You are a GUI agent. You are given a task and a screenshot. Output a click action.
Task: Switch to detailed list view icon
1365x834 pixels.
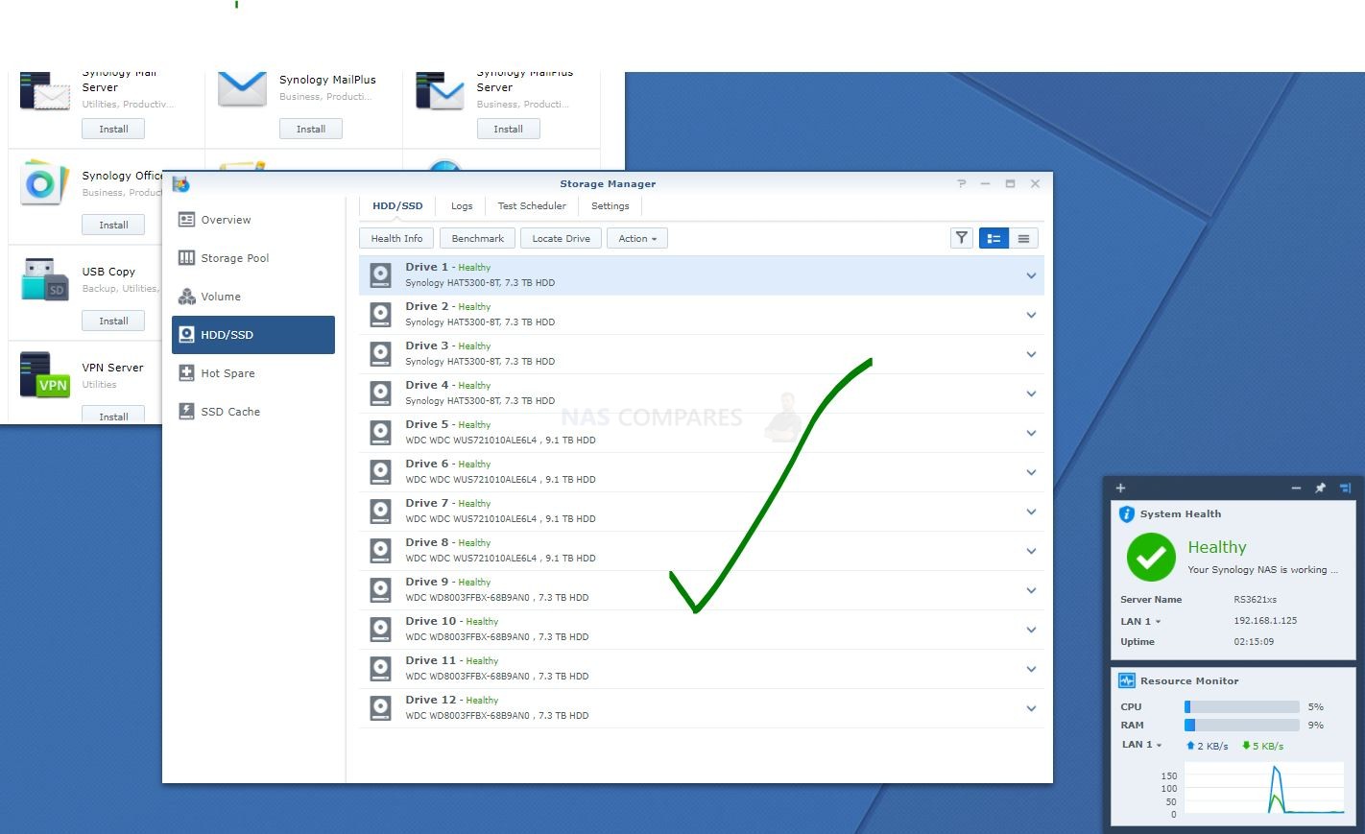click(x=994, y=238)
